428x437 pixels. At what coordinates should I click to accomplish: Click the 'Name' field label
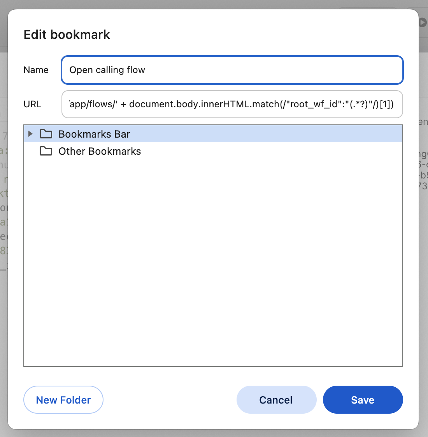[36, 70]
